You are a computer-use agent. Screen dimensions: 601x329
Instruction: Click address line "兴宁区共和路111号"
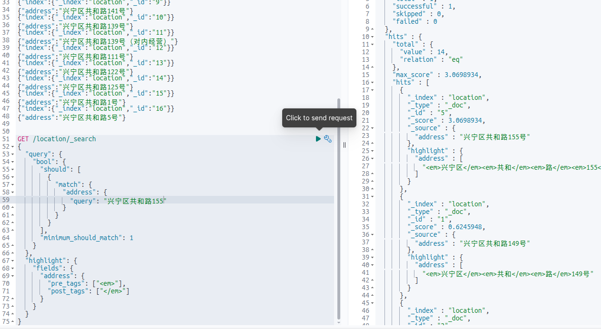coord(76,57)
